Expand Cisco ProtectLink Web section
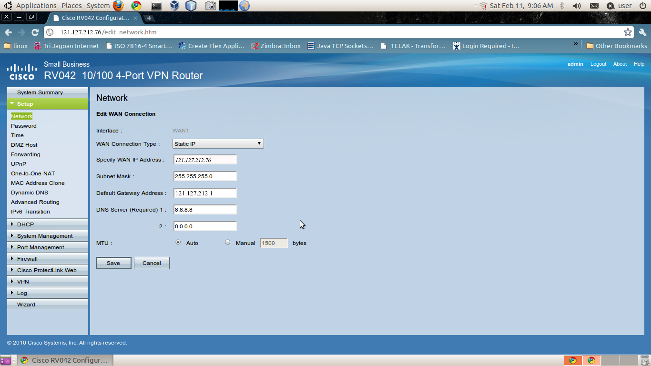Screen dimensions: 651x366 48,270
